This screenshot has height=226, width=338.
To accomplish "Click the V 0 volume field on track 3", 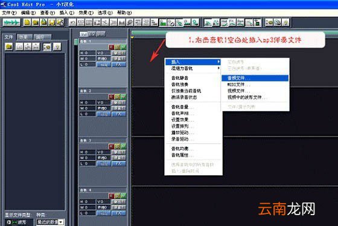I will click(104, 152).
